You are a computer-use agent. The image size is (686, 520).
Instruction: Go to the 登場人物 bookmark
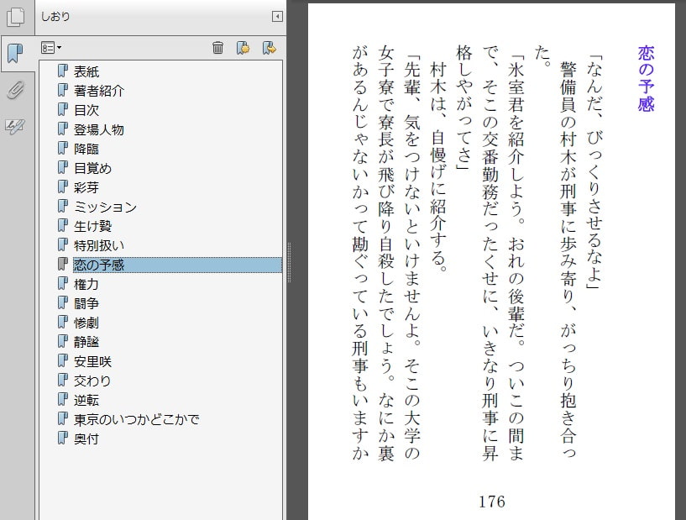click(x=99, y=129)
